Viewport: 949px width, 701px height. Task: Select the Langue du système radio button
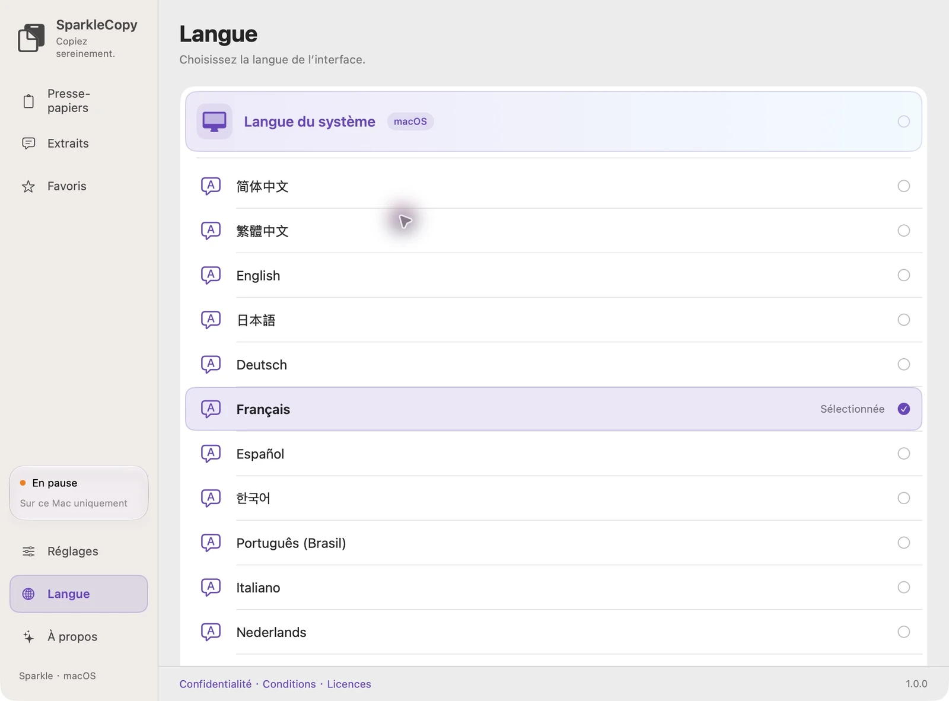click(903, 122)
